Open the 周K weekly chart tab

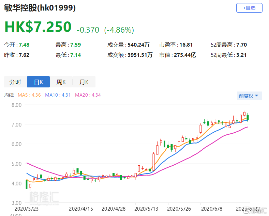61,82
